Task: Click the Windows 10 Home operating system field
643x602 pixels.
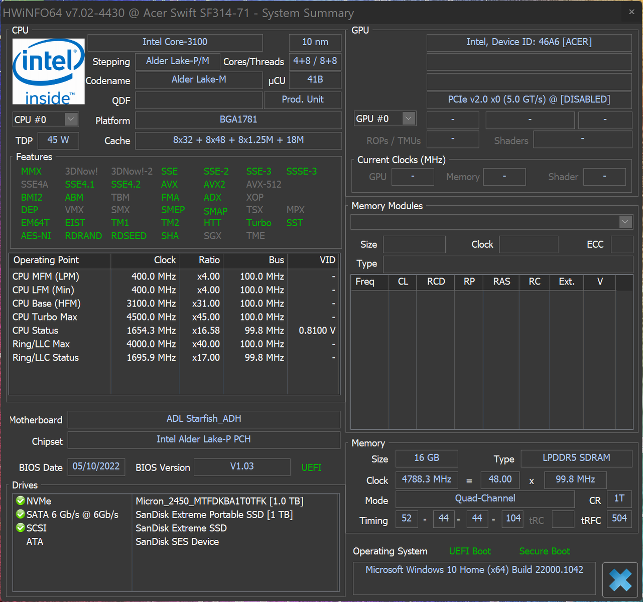Action: click(474, 570)
